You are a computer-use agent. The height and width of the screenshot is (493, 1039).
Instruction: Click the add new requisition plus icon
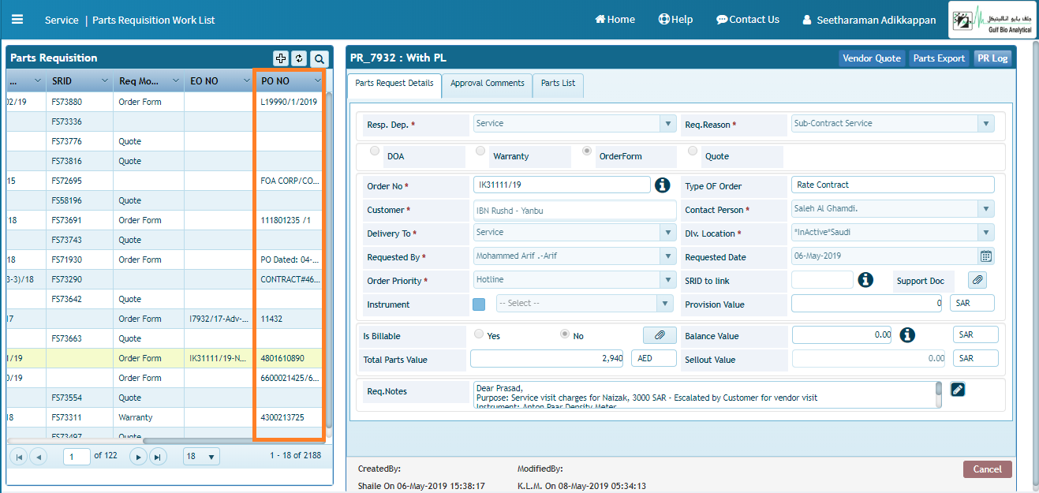(281, 58)
